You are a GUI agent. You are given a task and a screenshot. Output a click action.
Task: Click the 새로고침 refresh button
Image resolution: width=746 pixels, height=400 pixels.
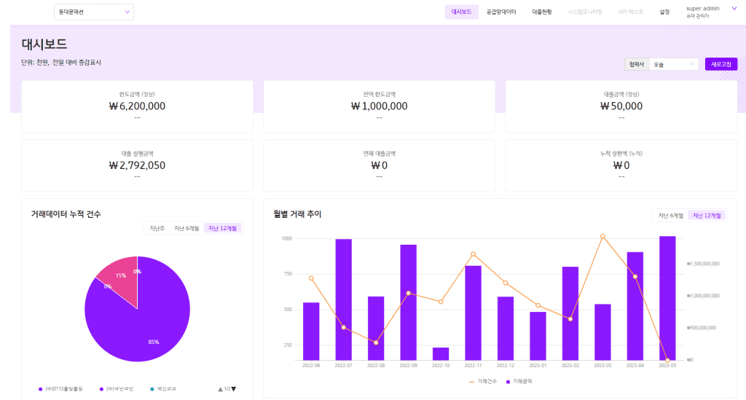pos(721,64)
